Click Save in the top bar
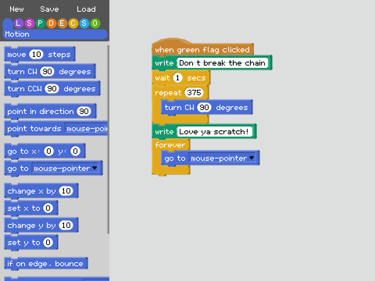The width and height of the screenshot is (375, 281). tap(49, 9)
